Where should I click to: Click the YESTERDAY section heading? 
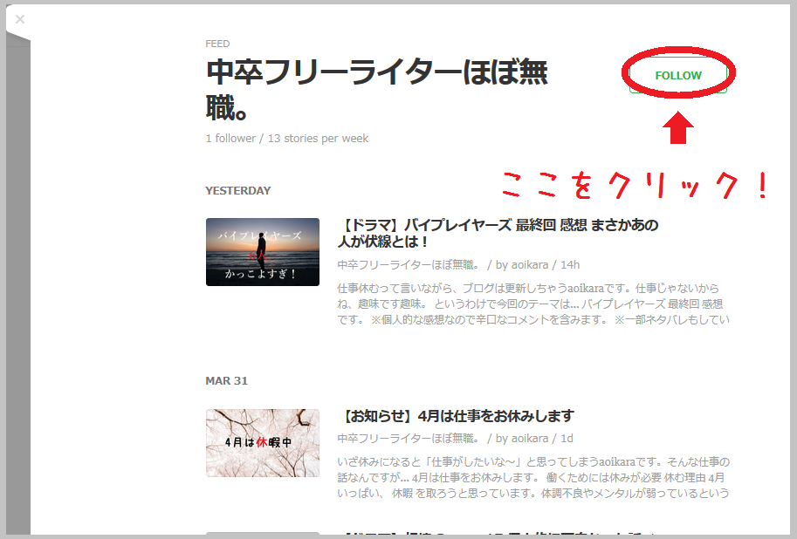click(x=238, y=190)
